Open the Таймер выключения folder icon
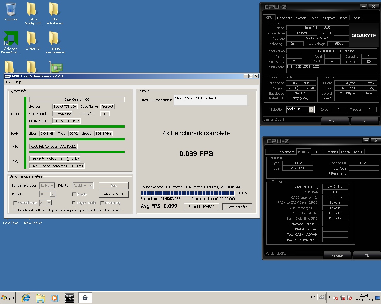381x304 pixels. tap(55, 42)
